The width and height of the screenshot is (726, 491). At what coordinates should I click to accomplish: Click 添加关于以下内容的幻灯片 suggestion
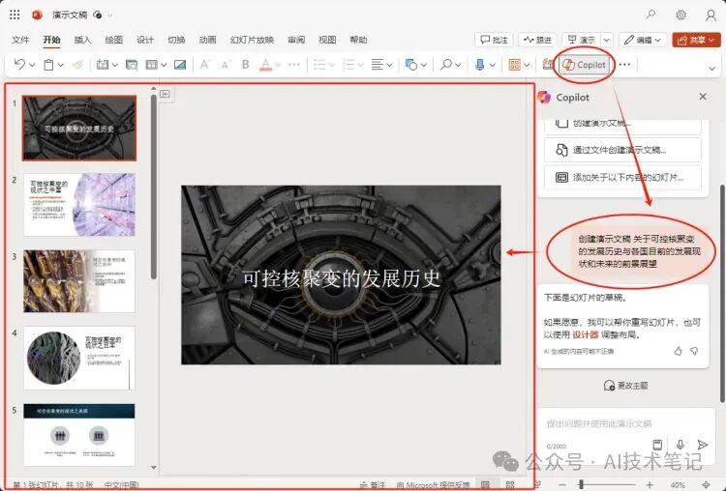[622, 178]
